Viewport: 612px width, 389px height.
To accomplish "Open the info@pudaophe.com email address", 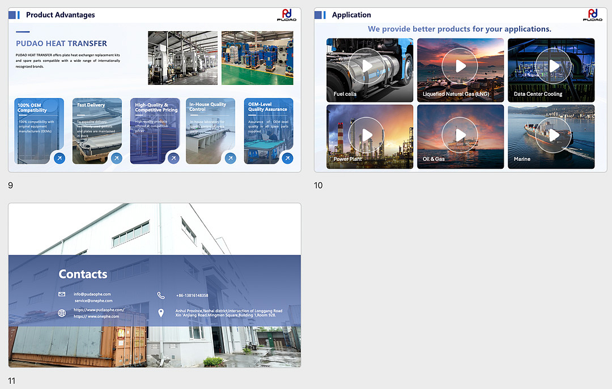I will (x=92, y=294).
